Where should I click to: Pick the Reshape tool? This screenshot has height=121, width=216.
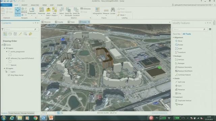pyautogui.click(x=180, y=64)
